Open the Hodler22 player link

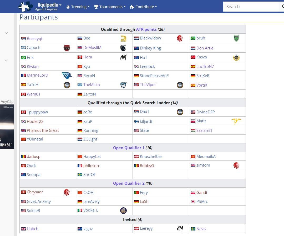(35, 122)
